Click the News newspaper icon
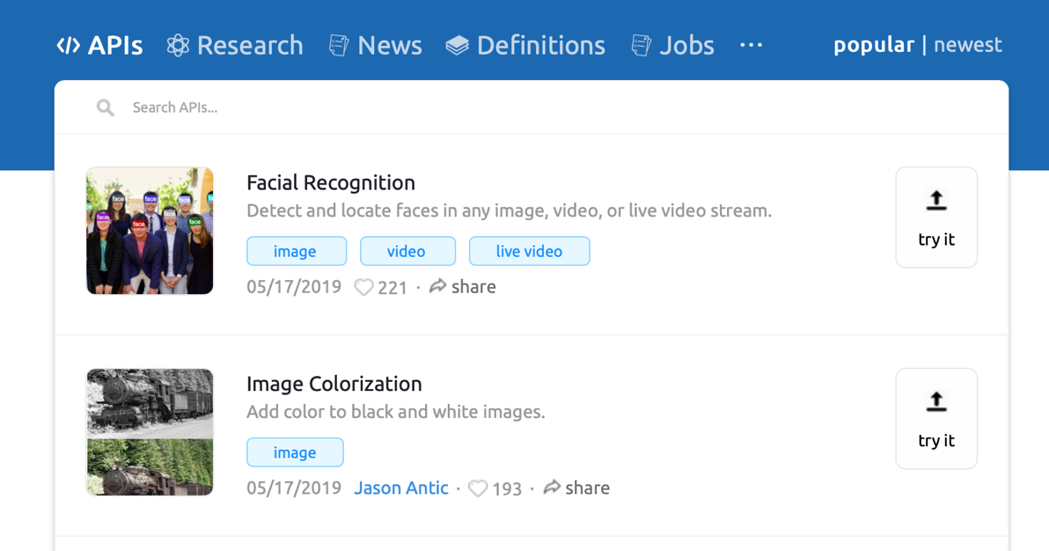Screen dimensions: 1049x551 [339, 46]
